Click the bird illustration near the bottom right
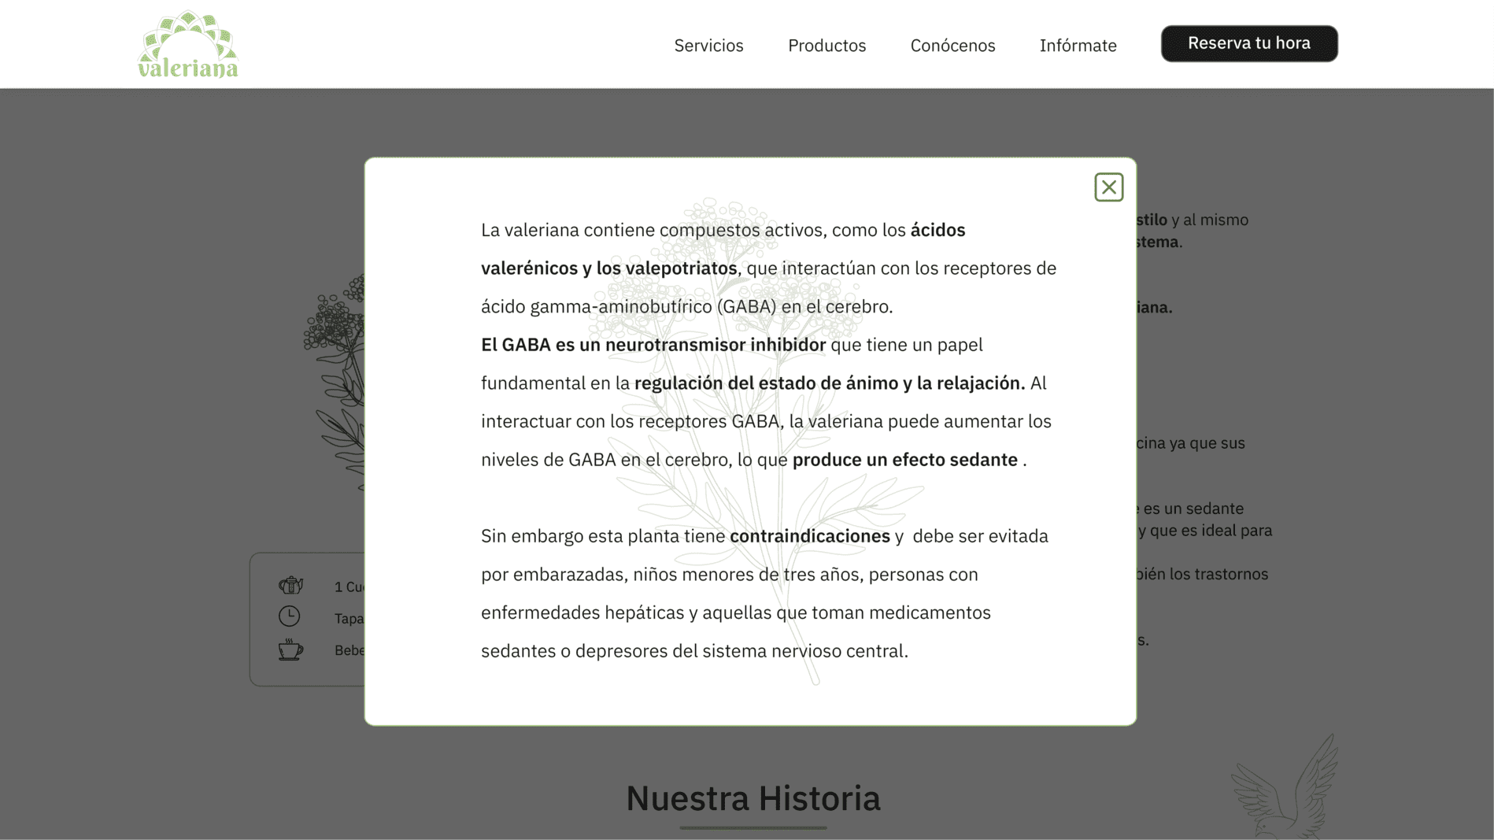The width and height of the screenshot is (1494, 840). coord(1285,786)
